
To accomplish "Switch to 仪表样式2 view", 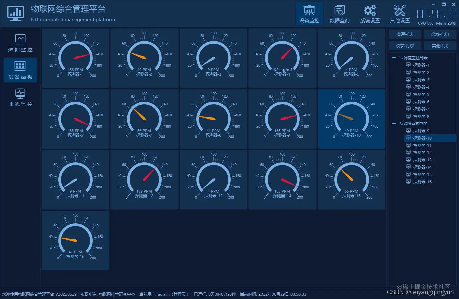I will [405, 46].
